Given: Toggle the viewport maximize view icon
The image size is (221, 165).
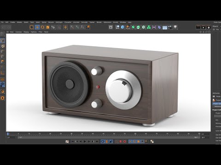Looking at the screenshot, I should [x=209, y=32].
